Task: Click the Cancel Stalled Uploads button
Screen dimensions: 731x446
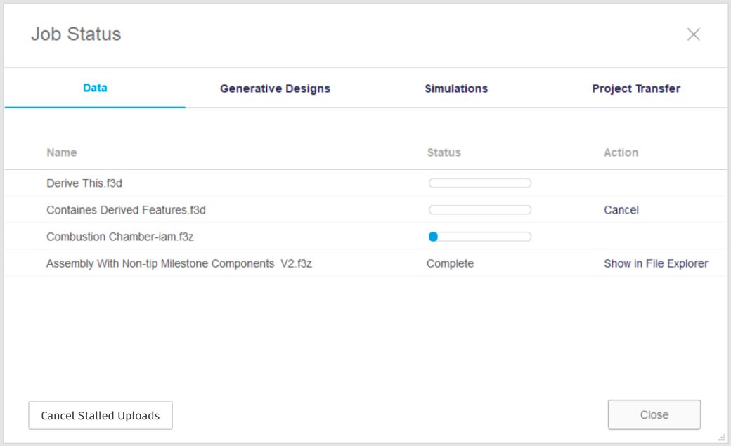Action: (101, 415)
